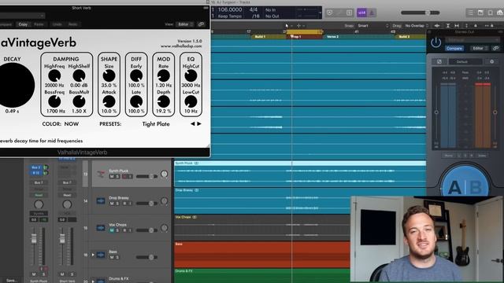
Task: Click the 106.0000 tempo value
Action: (x=230, y=9)
